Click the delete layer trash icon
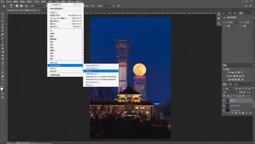 pos(250,113)
